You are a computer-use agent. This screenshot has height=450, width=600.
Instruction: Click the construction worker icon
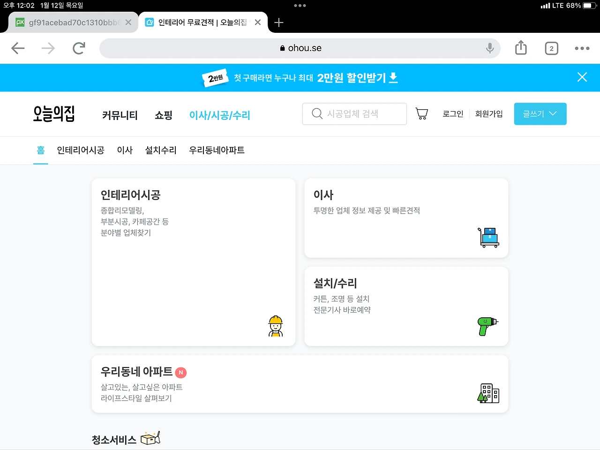tap(276, 326)
